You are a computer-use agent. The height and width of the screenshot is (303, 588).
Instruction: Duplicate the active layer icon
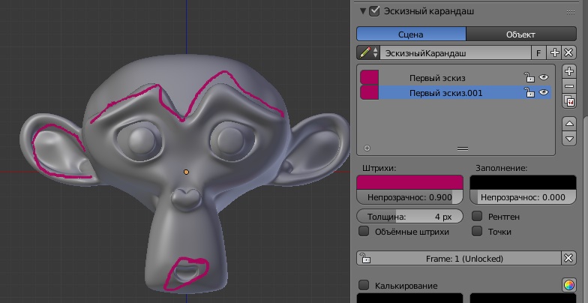[569, 101]
